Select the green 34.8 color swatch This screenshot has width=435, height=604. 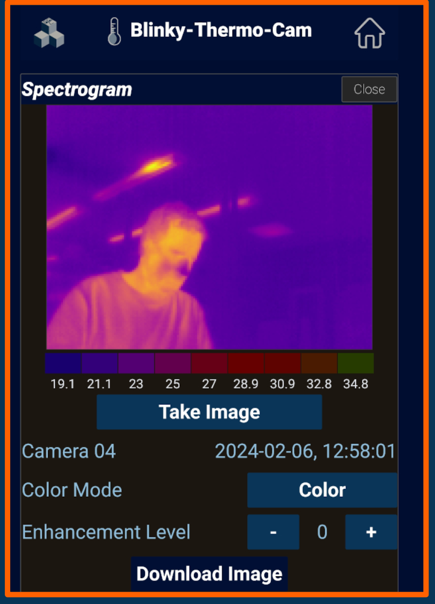point(356,363)
